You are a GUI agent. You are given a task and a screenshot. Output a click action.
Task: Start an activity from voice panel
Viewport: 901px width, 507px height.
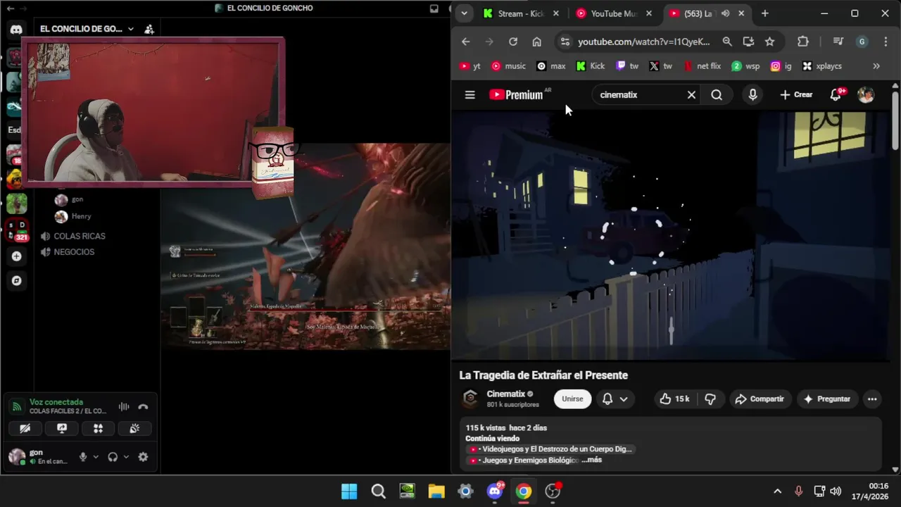pos(98,428)
